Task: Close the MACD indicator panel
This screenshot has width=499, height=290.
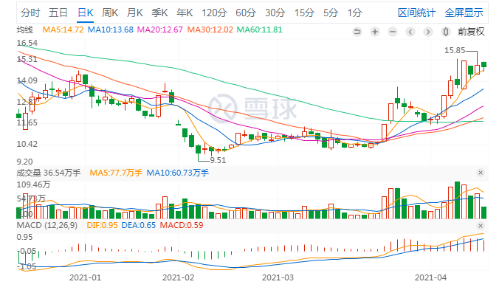Action: 481,226
